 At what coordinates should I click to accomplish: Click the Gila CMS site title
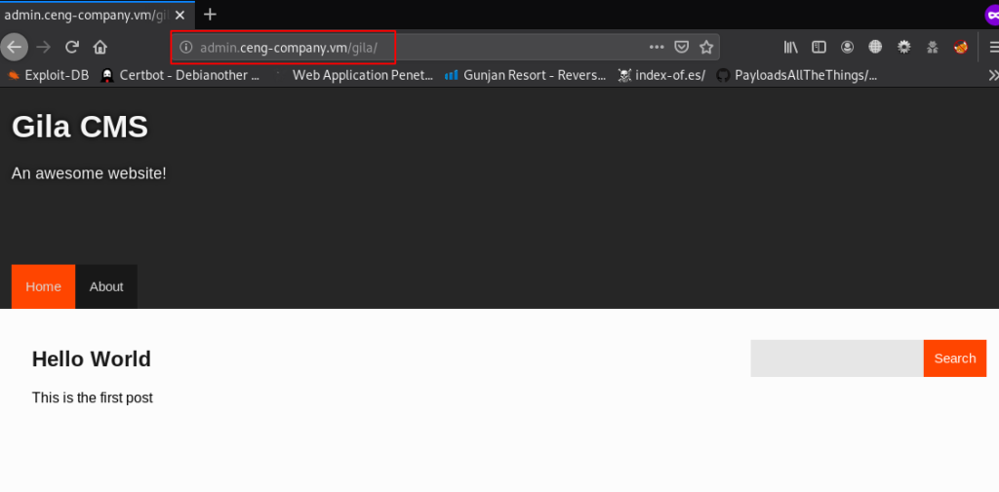click(80, 126)
